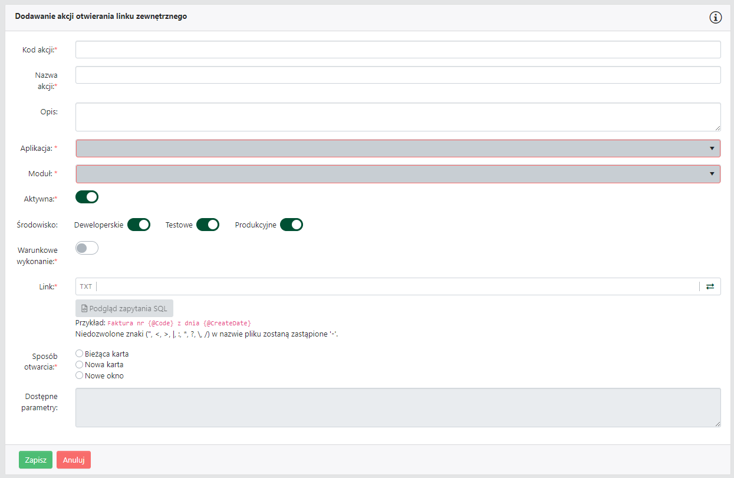Screen dimensions: 734x478
Task: Toggle the Aktywna switch off
Action: [87, 197]
